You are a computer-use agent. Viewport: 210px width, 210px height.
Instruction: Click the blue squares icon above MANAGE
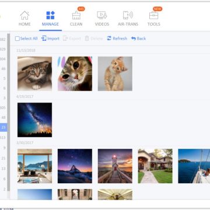coord(50,15)
